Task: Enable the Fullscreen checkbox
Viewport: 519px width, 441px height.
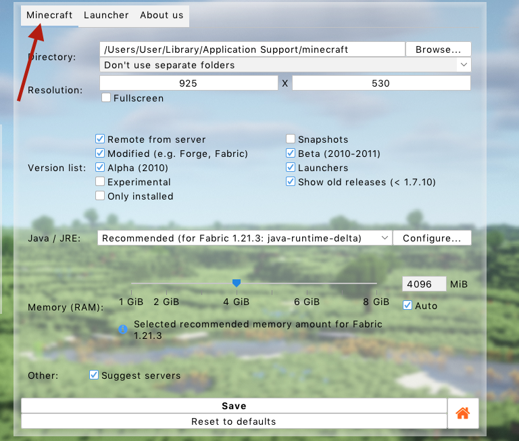Action: pos(106,98)
